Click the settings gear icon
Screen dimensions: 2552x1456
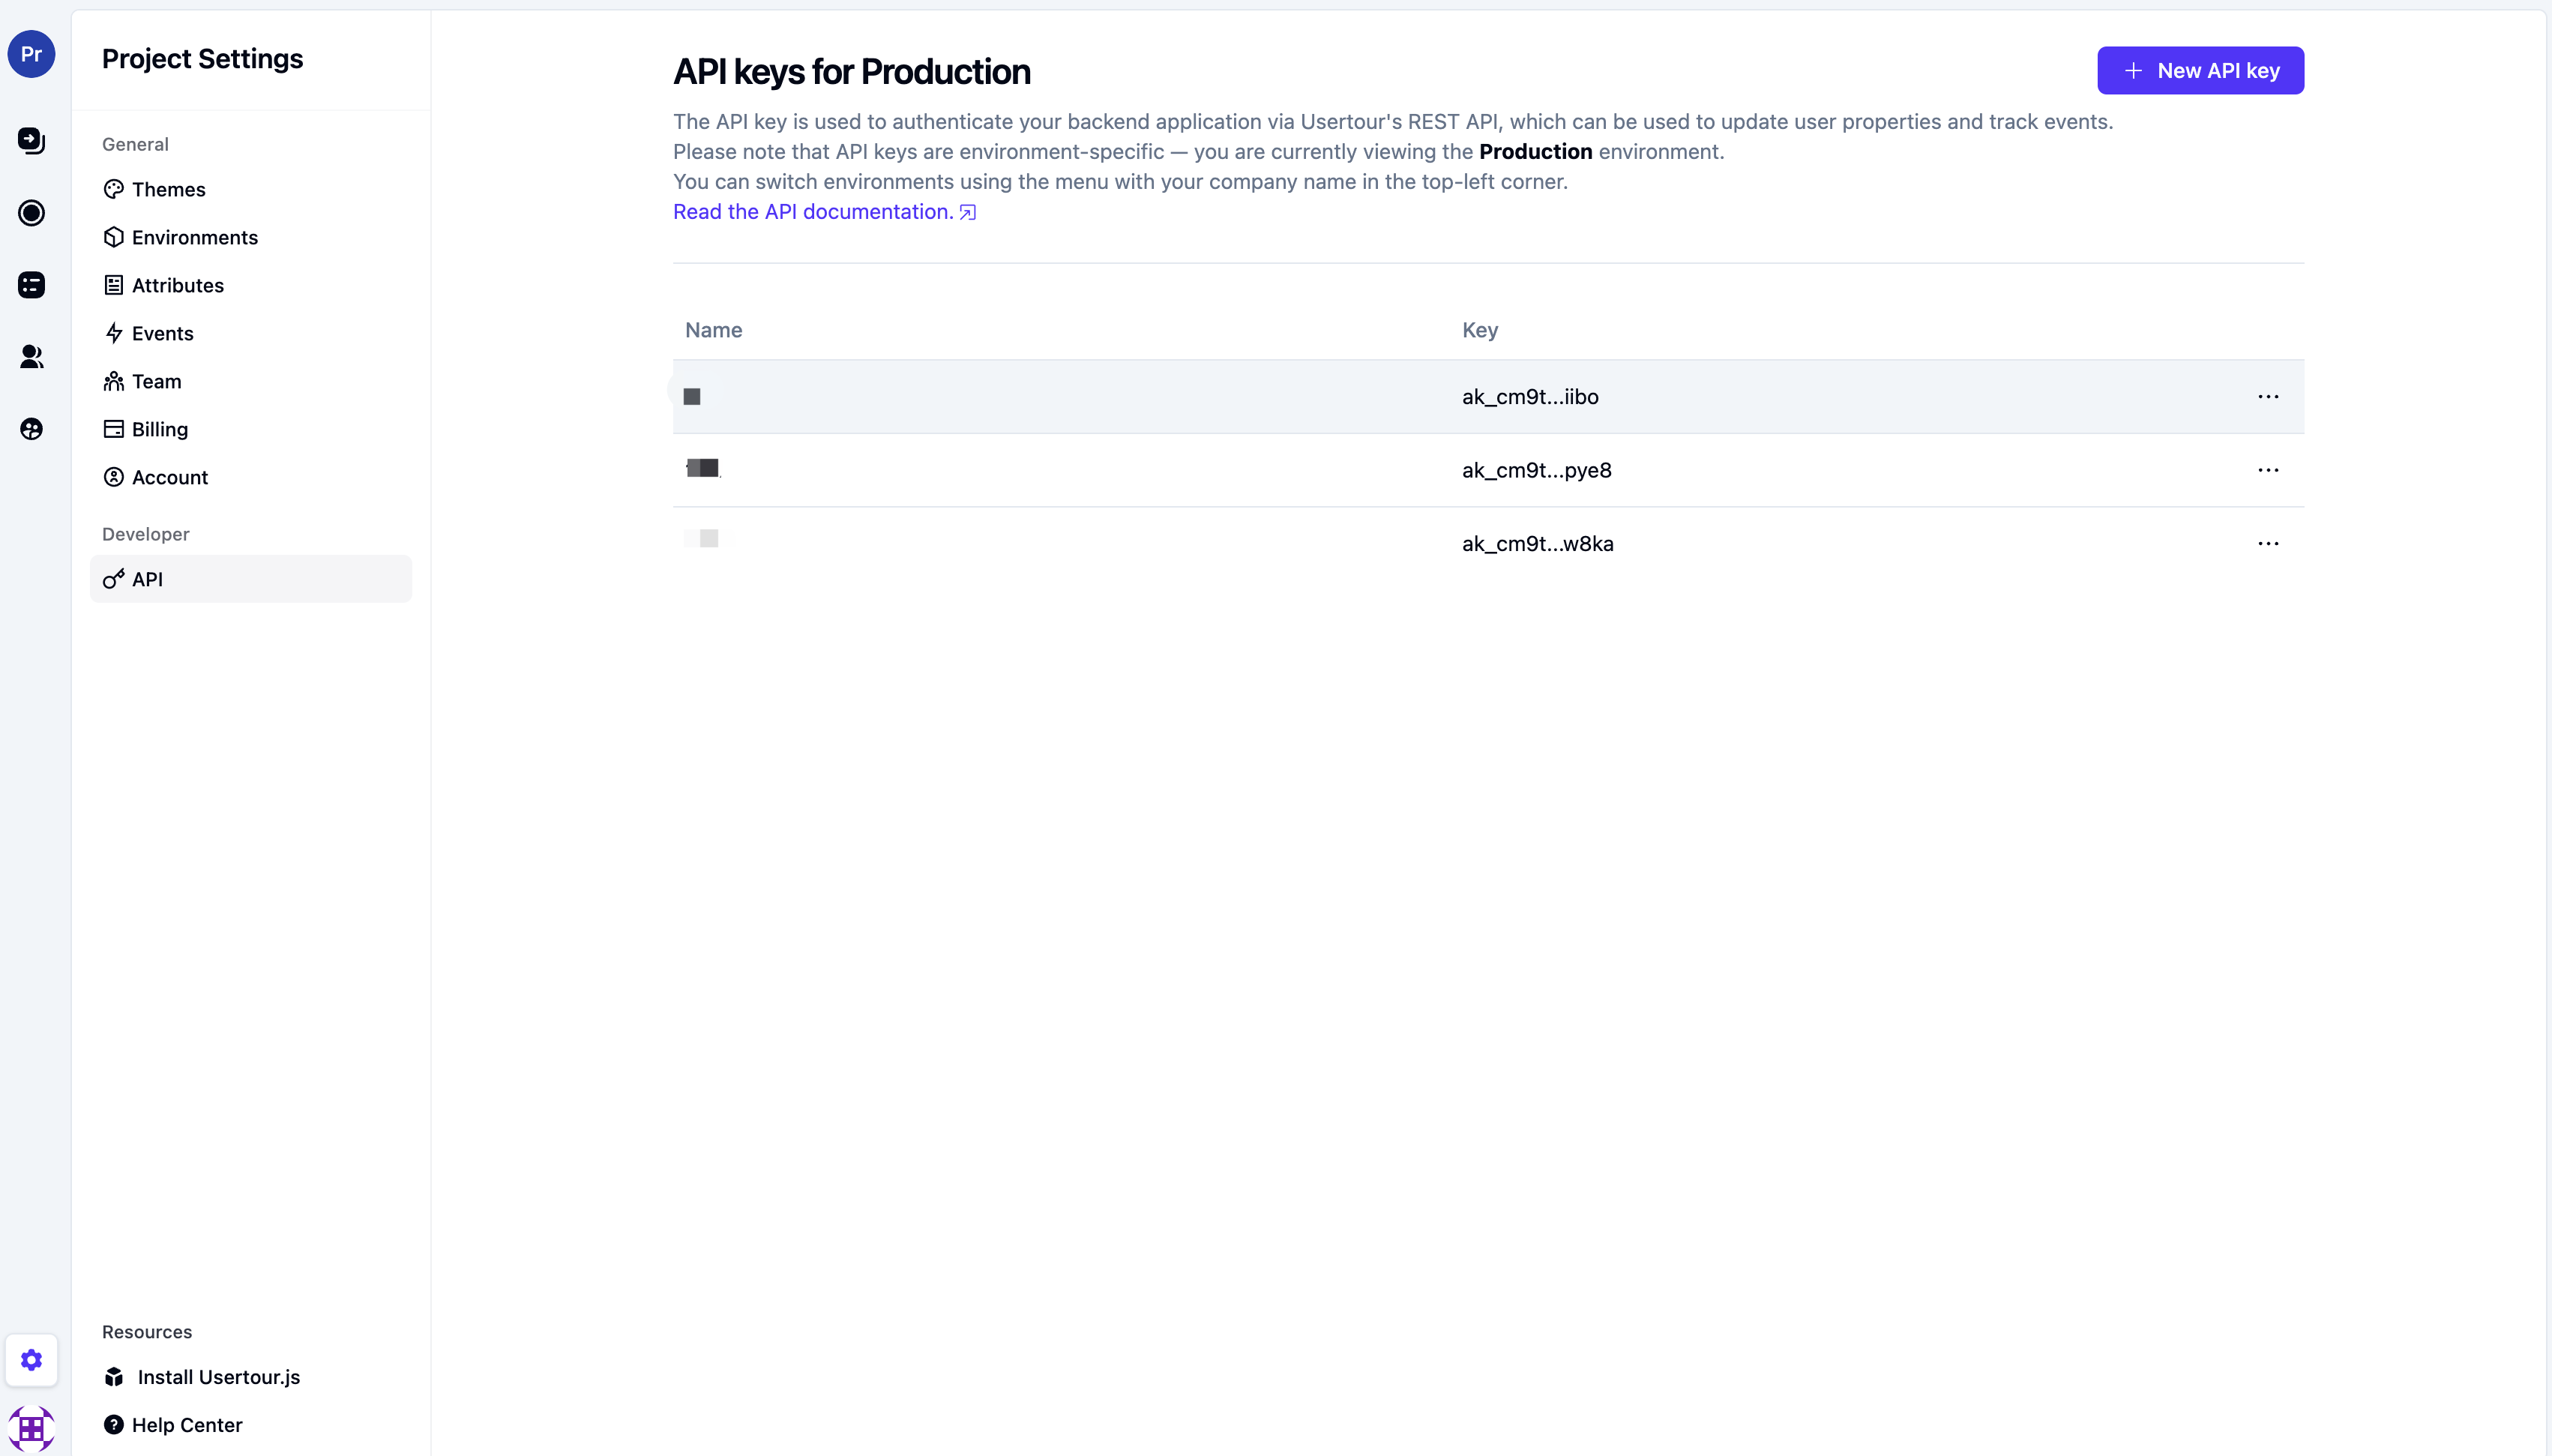pyautogui.click(x=31, y=1360)
